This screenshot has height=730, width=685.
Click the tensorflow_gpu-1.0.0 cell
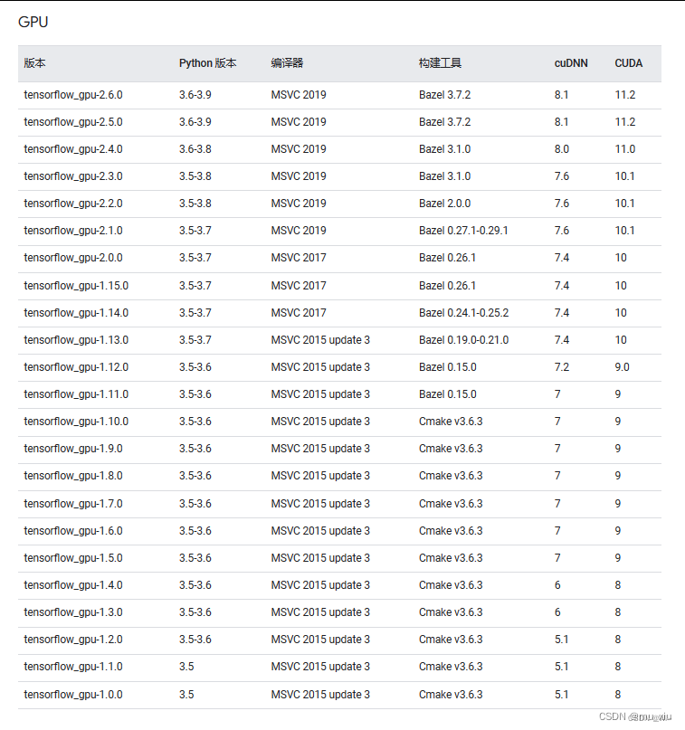(x=73, y=695)
